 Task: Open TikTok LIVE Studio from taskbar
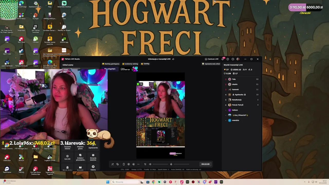click(182, 182)
